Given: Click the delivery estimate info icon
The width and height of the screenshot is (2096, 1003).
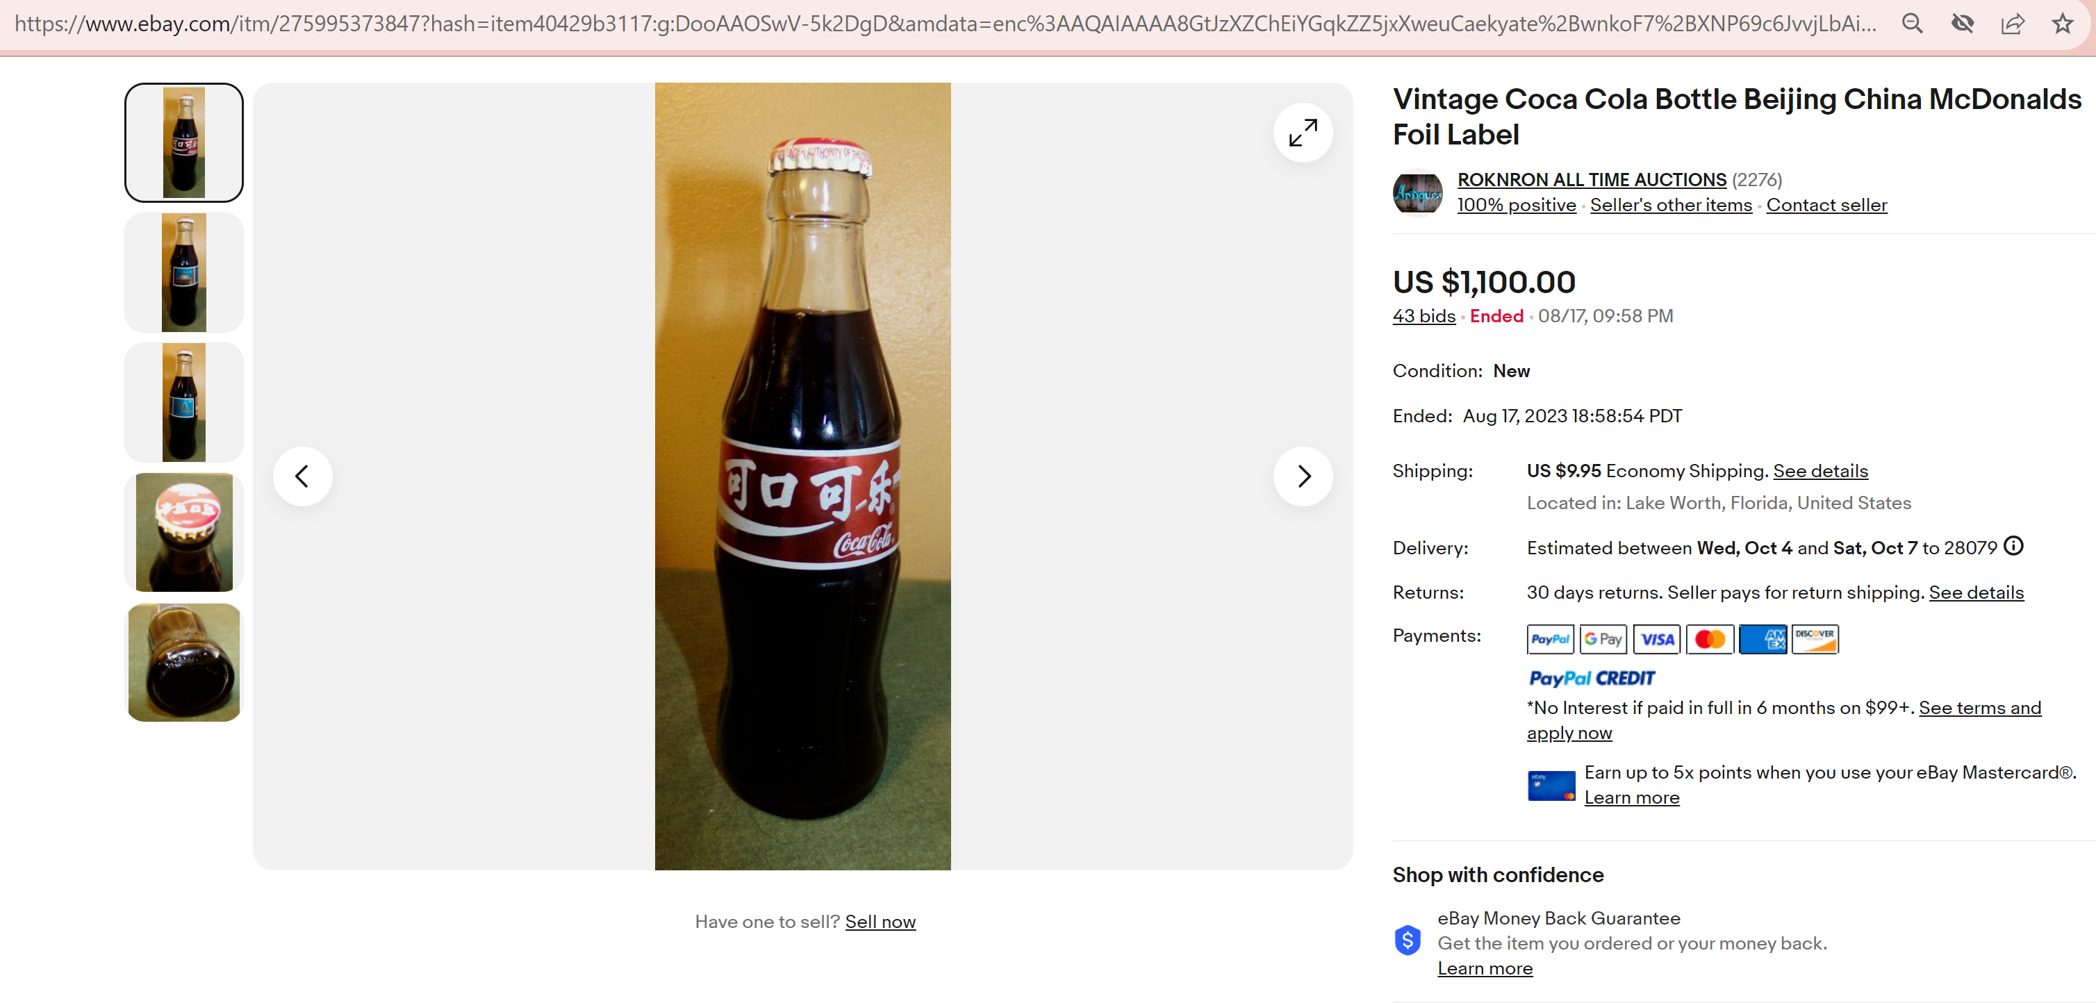Looking at the screenshot, I should (2012, 546).
